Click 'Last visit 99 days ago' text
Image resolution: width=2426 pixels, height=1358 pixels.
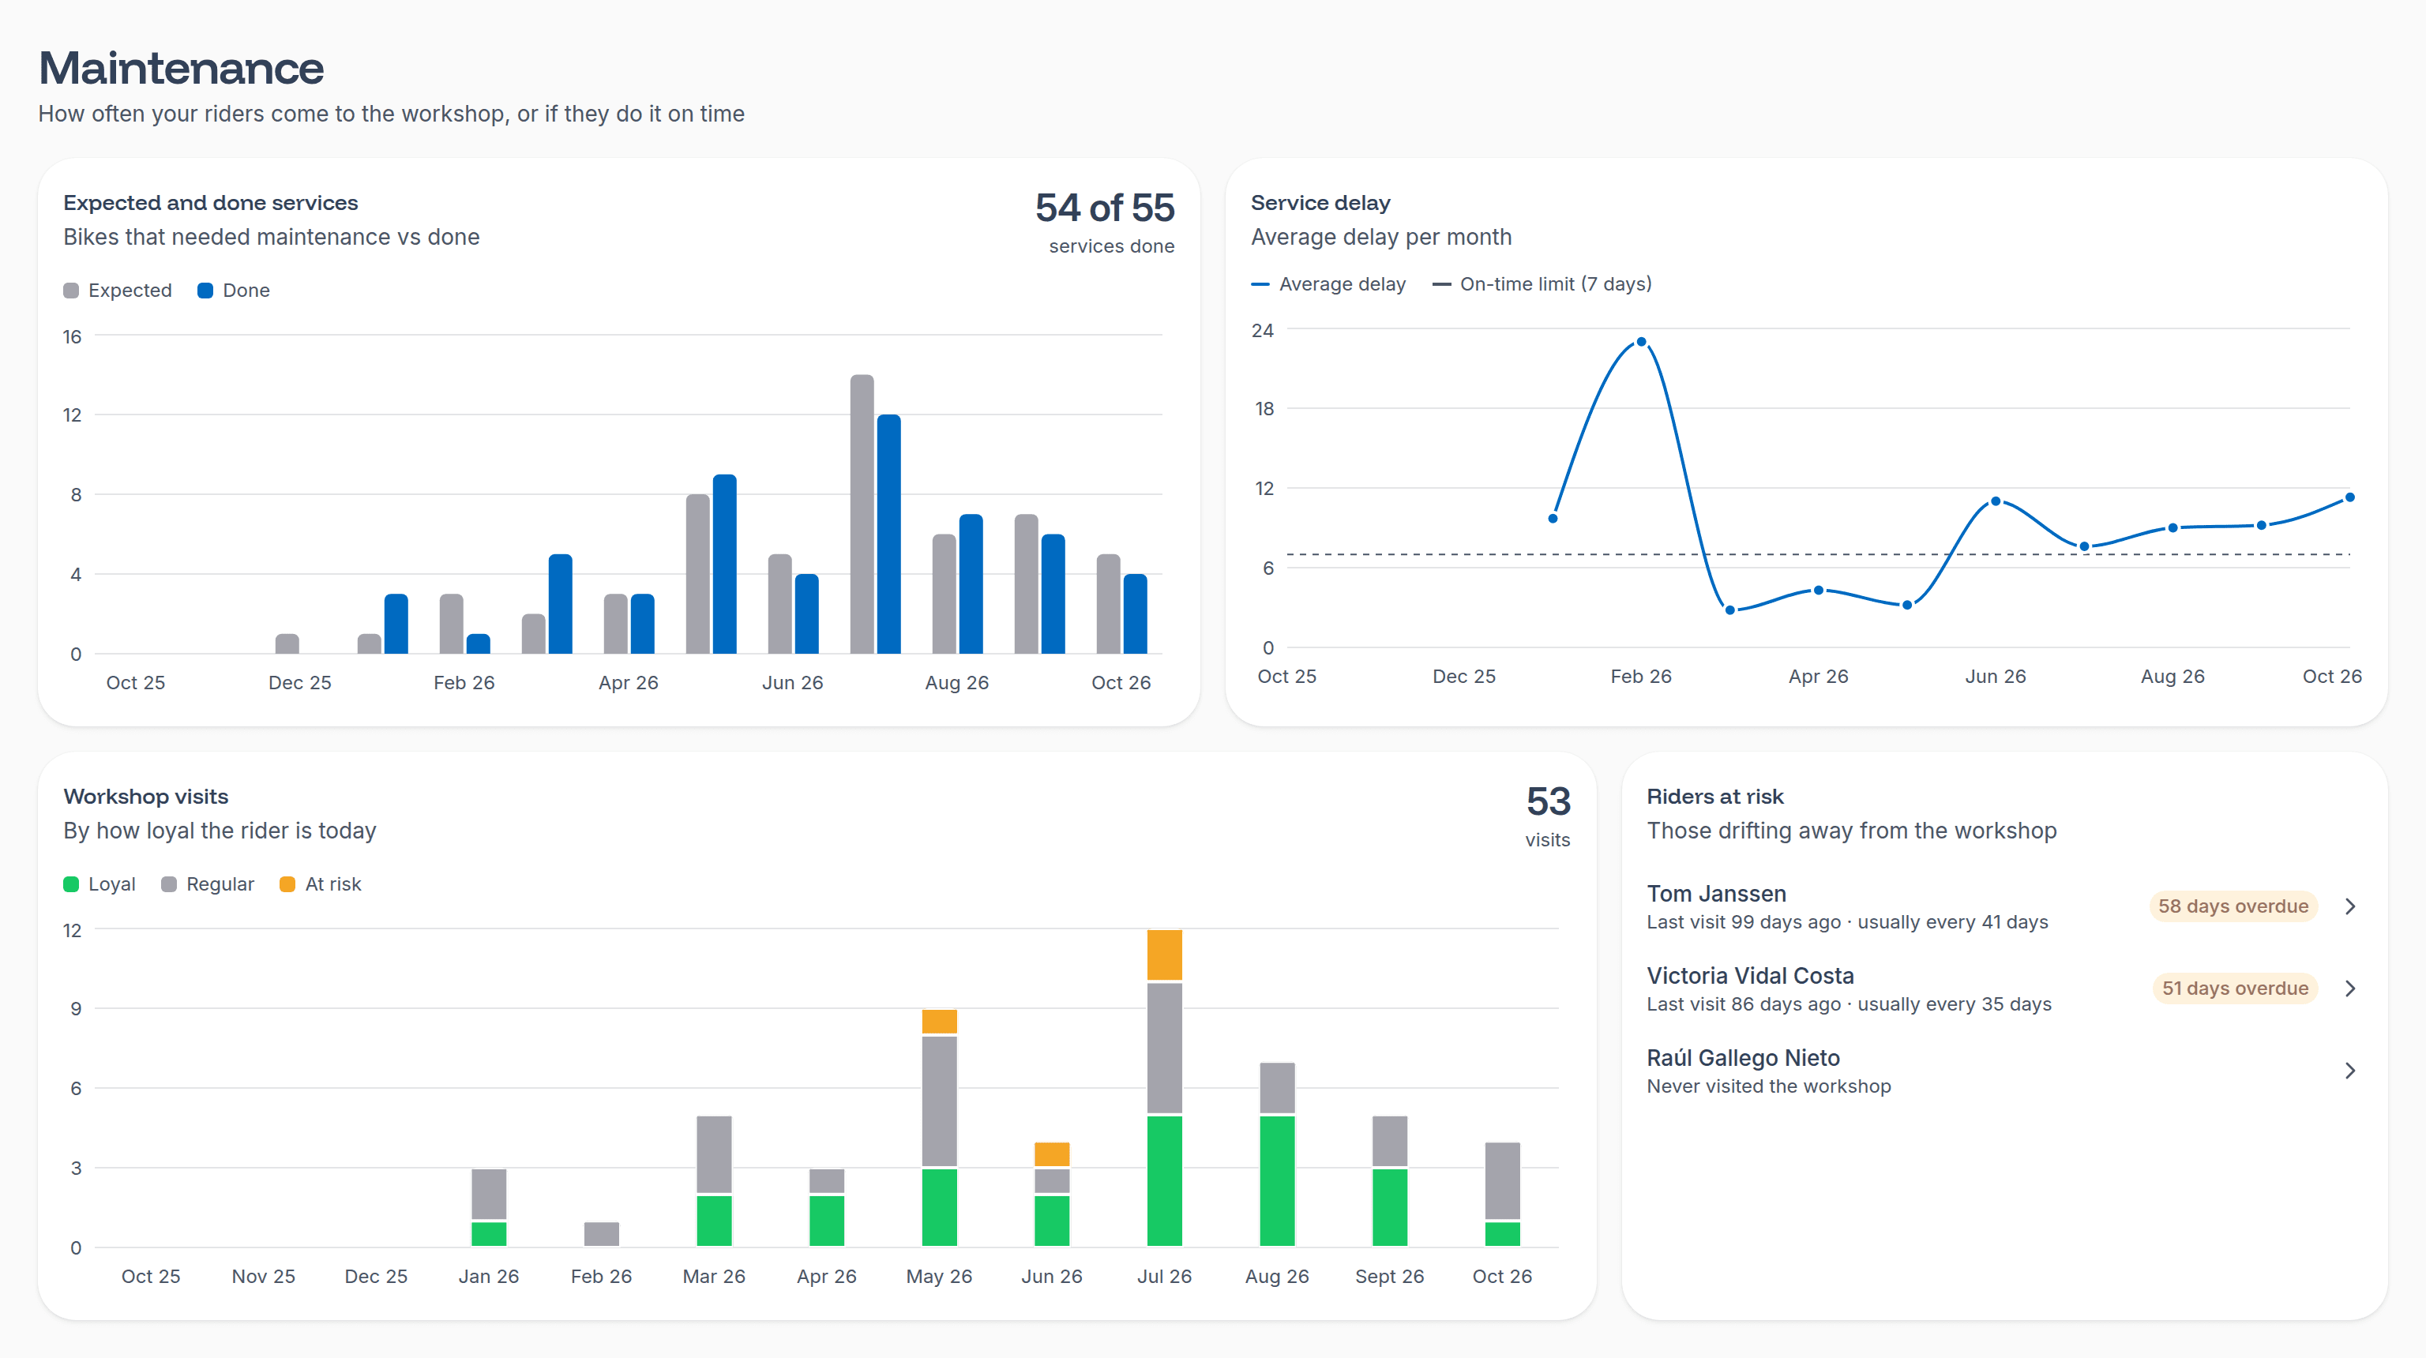[x=1743, y=922]
